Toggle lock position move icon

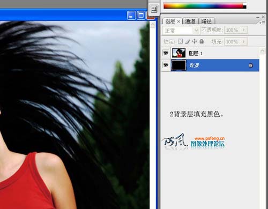195,41
